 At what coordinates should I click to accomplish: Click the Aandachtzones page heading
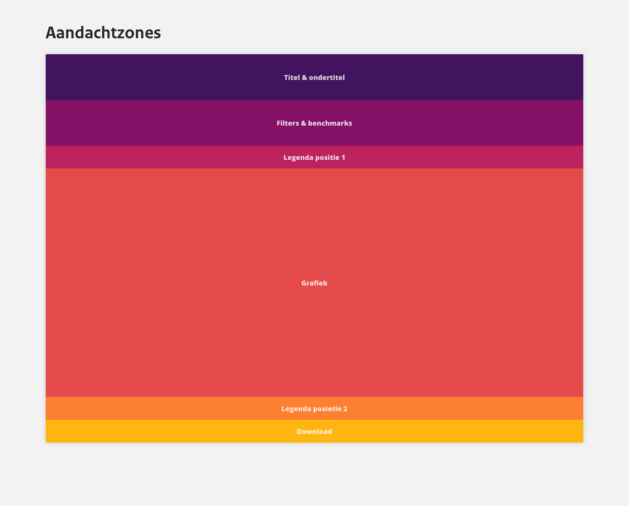click(103, 33)
